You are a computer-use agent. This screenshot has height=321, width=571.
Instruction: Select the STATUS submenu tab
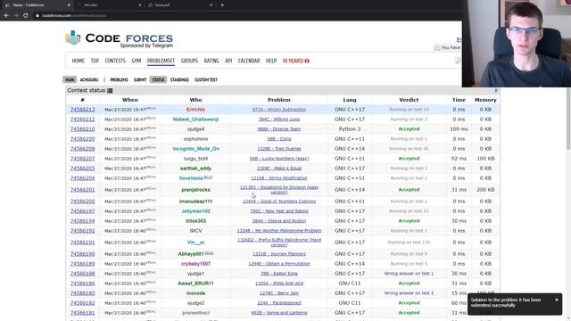click(158, 79)
